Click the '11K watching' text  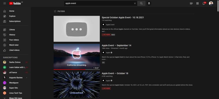tap(106, 20)
